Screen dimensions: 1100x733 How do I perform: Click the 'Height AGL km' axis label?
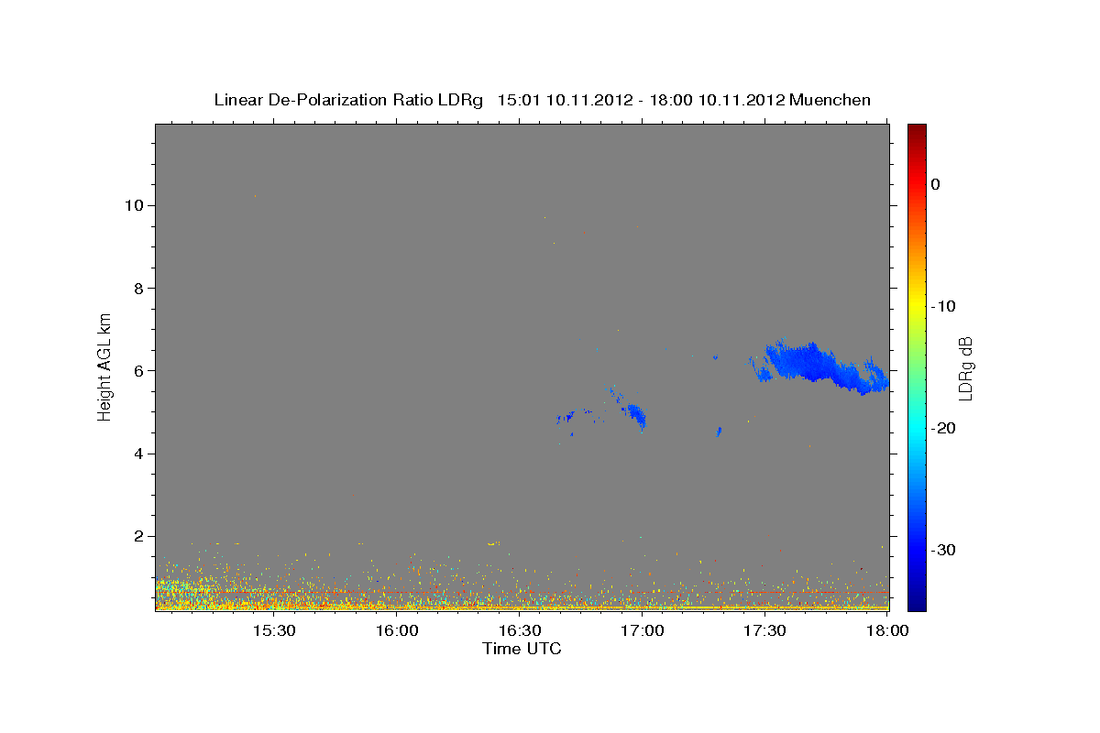tap(104, 366)
